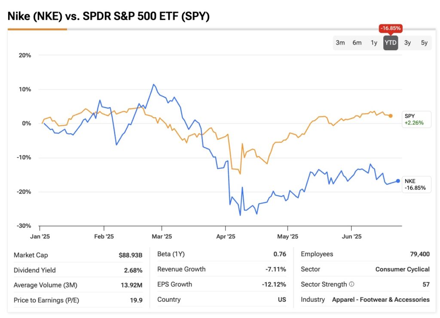Click the Jan '25 axis label
This screenshot has width=440, height=318.
click(x=40, y=236)
